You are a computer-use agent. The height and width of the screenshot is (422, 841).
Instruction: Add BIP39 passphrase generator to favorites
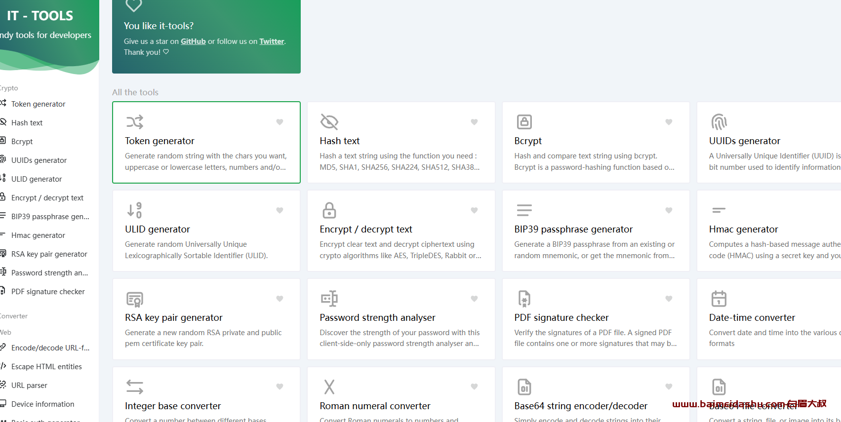[x=669, y=210]
